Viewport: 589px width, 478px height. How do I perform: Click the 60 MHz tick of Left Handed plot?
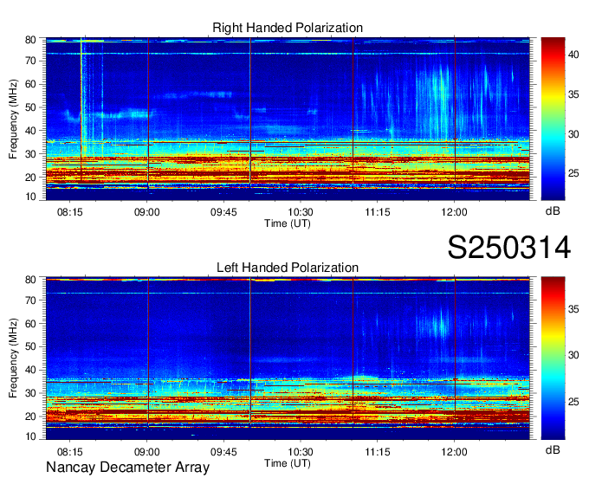coord(30,324)
